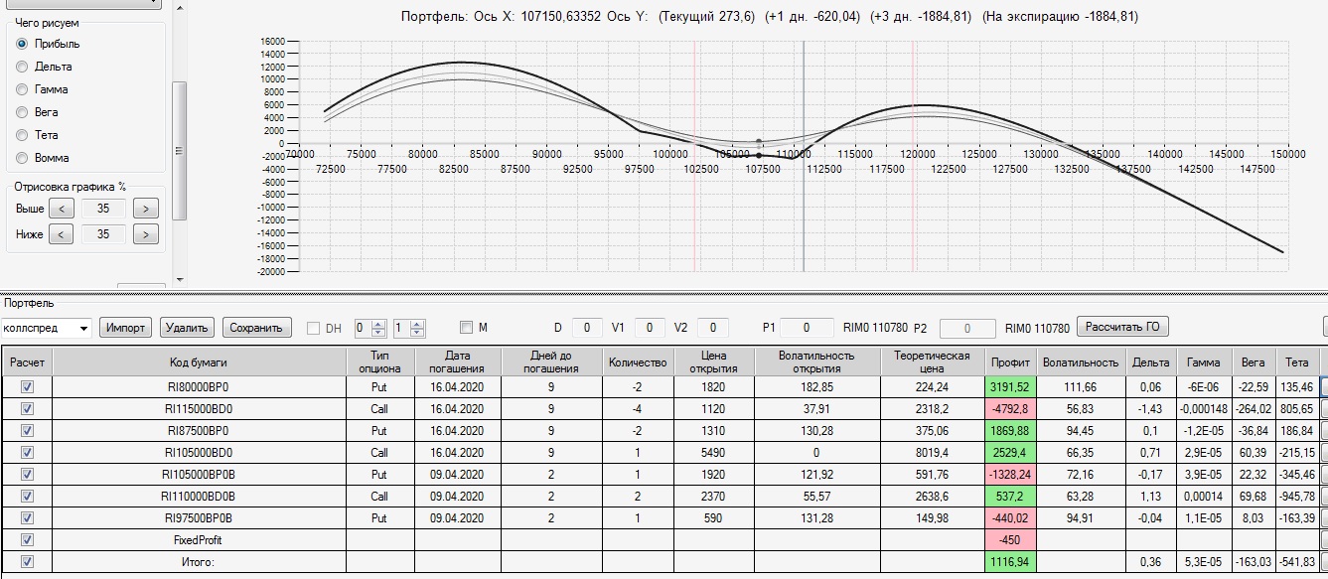1328x579 pixels.
Task: Click profit cell -1328,24
Action: coord(1011,475)
